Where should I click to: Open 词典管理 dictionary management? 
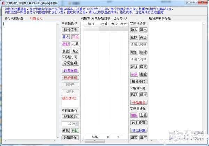click(x=70, y=70)
